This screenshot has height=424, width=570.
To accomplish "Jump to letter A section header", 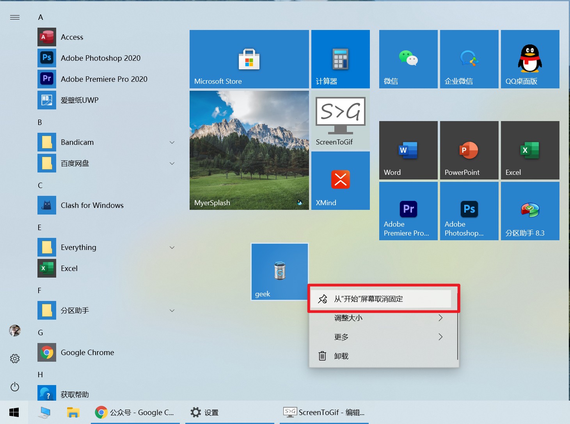I will point(41,17).
